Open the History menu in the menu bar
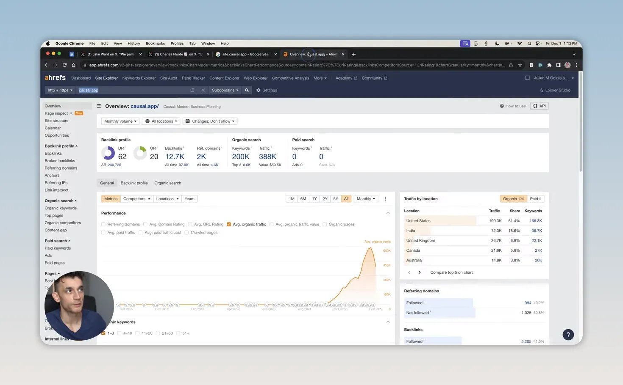The height and width of the screenshot is (385, 623). coord(133,43)
